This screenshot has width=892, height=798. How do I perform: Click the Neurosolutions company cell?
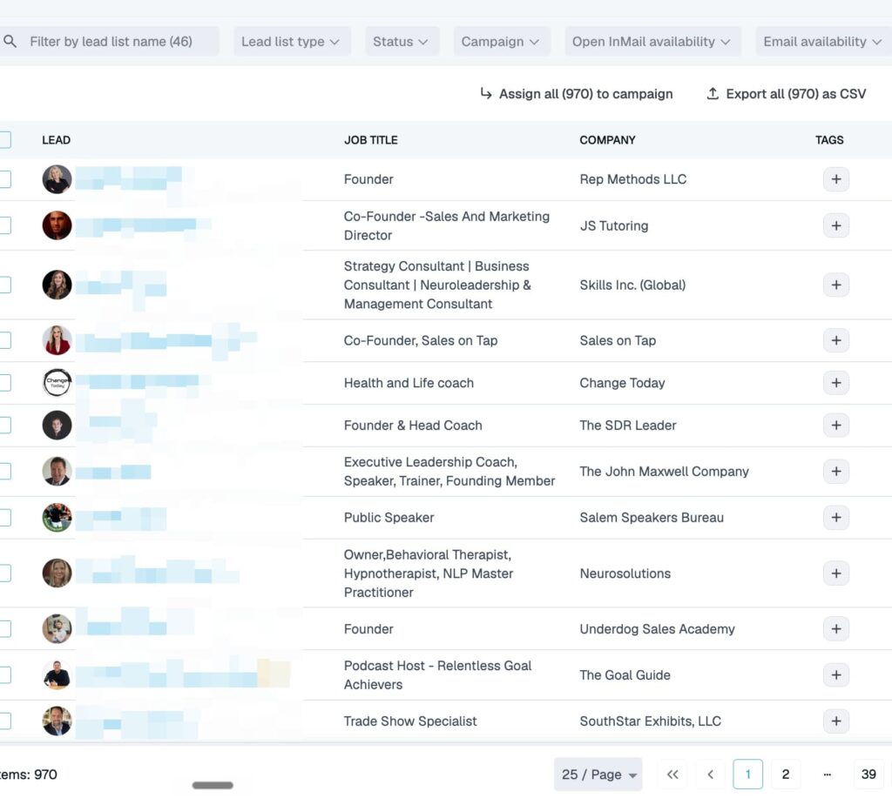pyautogui.click(x=625, y=573)
